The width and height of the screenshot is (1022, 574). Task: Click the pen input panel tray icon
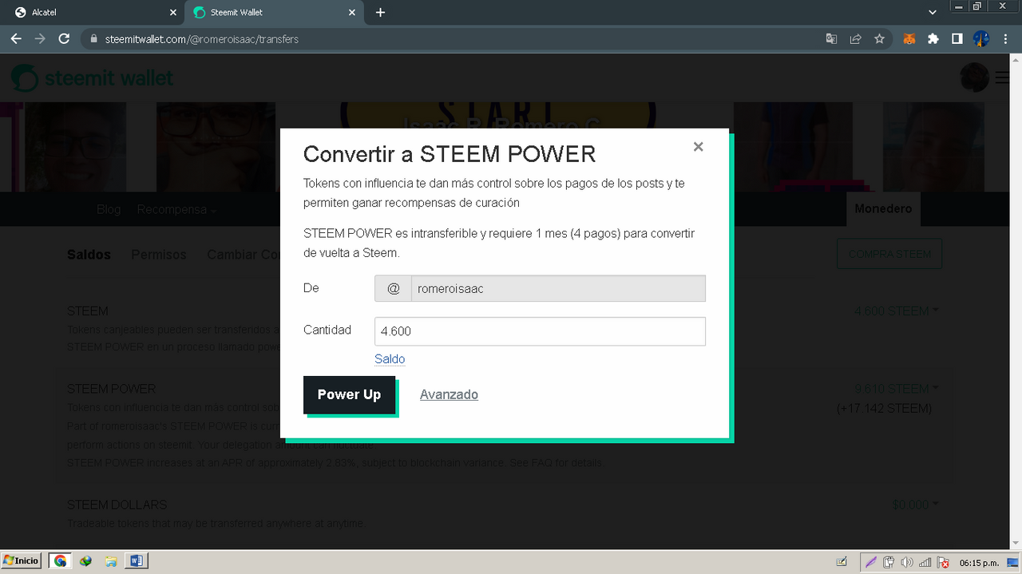click(x=842, y=562)
